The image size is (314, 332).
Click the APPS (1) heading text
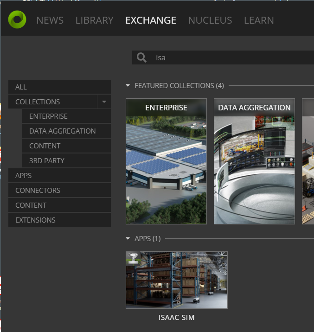[x=147, y=239]
